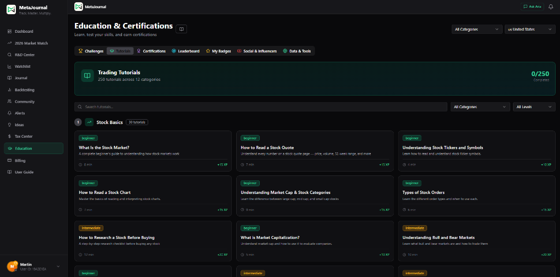Open "Understanding Bull and Bear Markets" tutorial
Screen dimensions: 560x277
click(477, 240)
